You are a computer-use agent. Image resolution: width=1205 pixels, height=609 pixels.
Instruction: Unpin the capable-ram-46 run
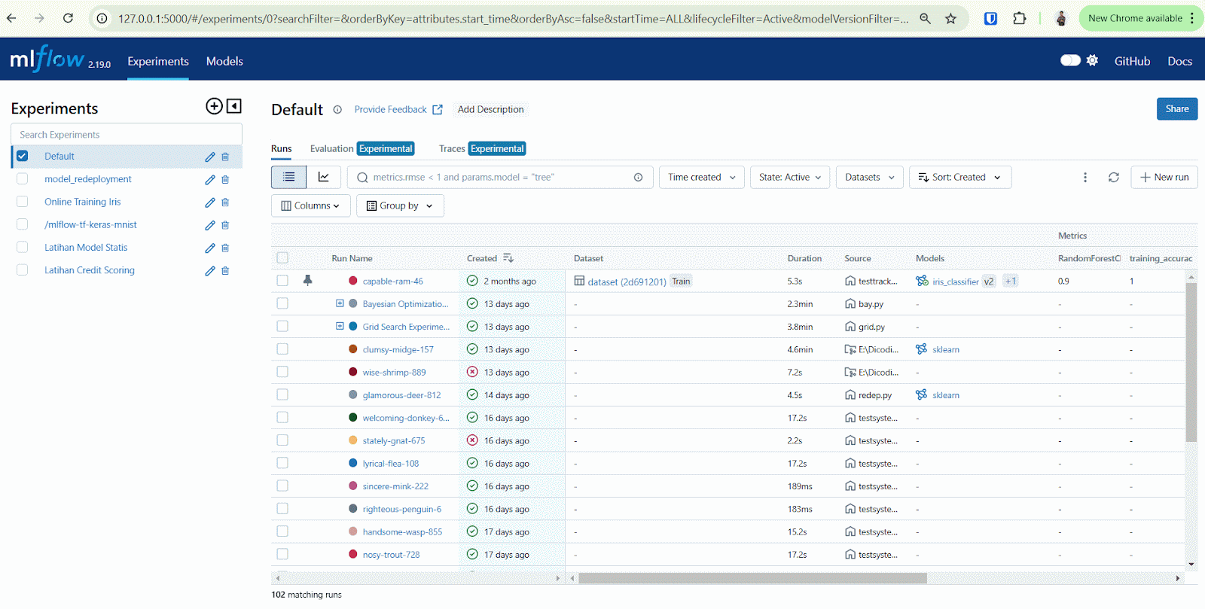pyautogui.click(x=307, y=281)
